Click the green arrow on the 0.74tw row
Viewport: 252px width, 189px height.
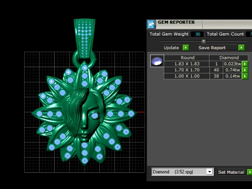click(x=245, y=70)
